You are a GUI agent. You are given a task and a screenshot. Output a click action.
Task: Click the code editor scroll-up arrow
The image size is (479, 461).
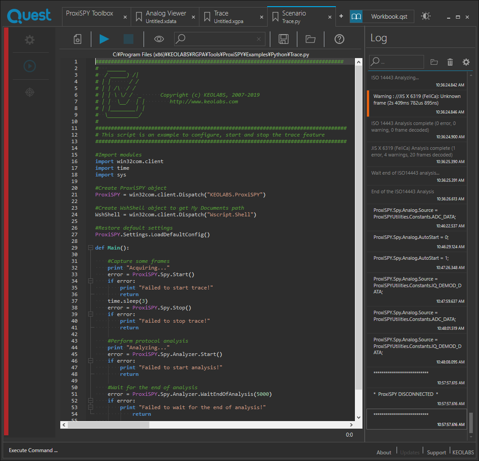[x=358, y=62]
